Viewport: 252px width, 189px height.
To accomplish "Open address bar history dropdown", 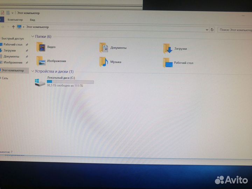I will (207, 30).
